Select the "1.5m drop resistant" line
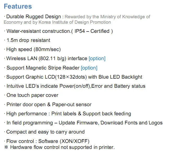This screenshot has width=171, height=152. coord(28,40)
